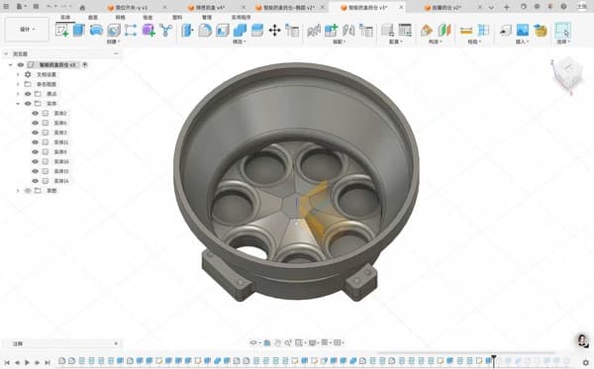Hide 实体2 body with its eye icon
This screenshot has height=369, width=594.
[36, 113]
